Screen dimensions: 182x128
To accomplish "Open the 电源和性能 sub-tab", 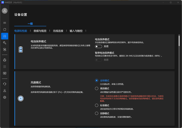I will (21, 31).
